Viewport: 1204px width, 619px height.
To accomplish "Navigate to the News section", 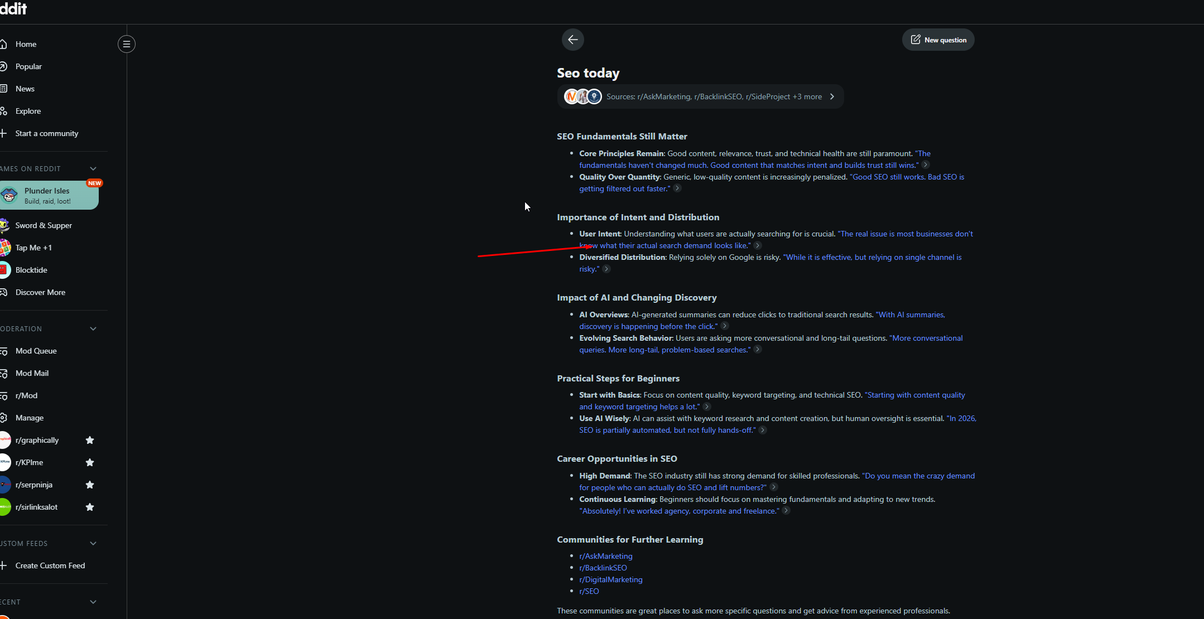I will tap(25, 89).
